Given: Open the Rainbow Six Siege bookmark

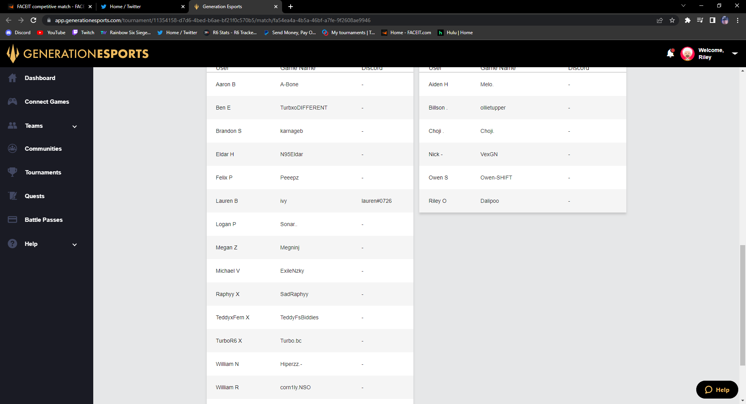Looking at the screenshot, I should [125, 33].
